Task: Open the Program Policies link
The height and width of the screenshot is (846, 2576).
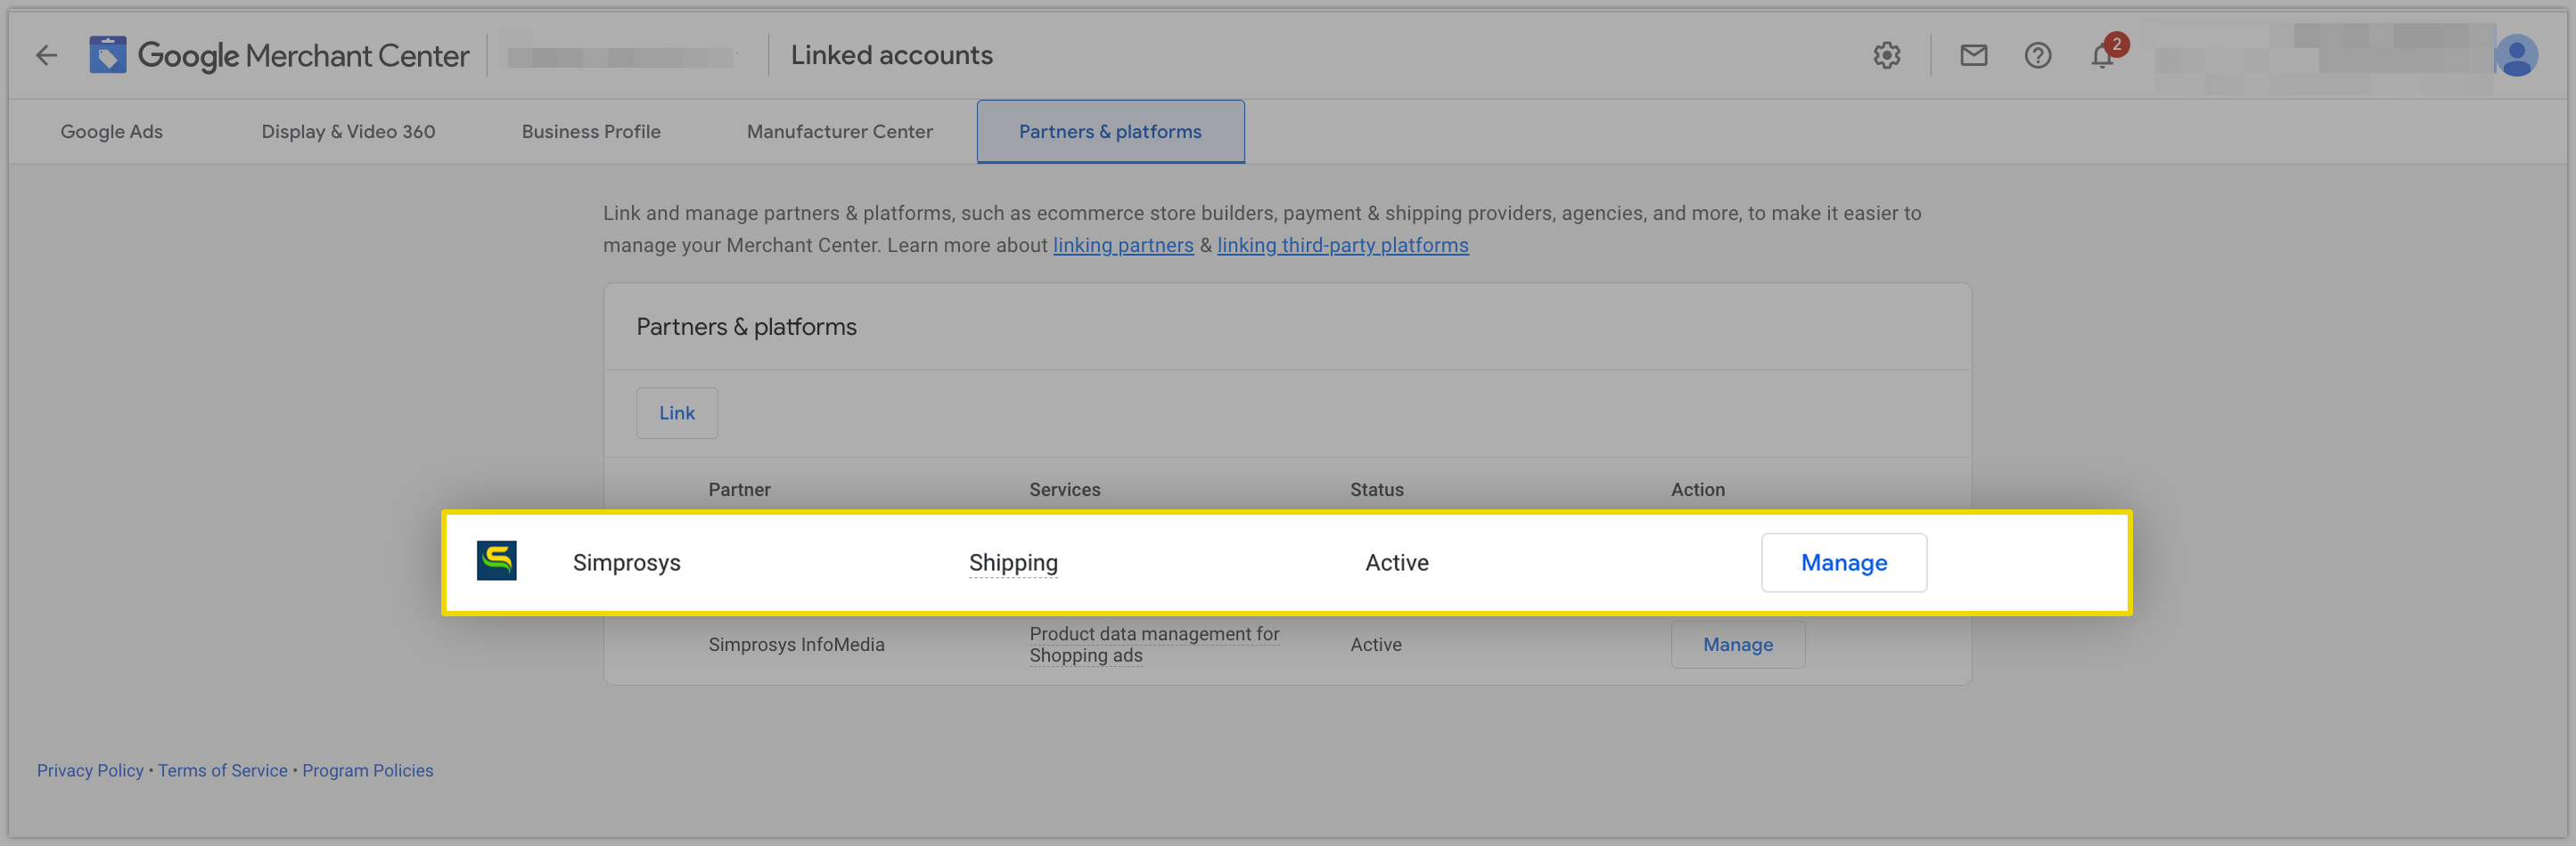Action: click(368, 770)
